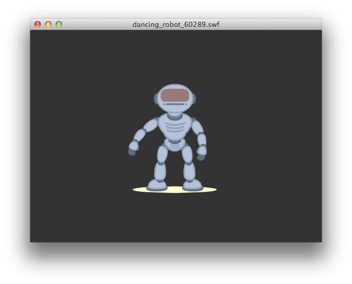Click the dancing_robot_60289.swf window title
This screenshot has height=284, width=352.
point(175,24)
